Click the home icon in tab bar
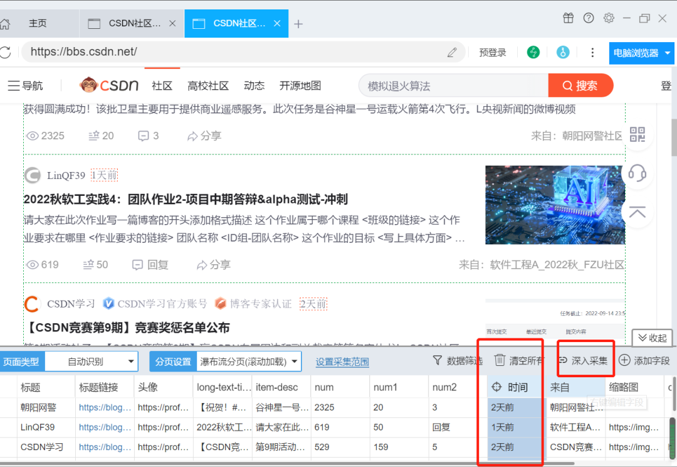The width and height of the screenshot is (677, 467). coord(5,24)
